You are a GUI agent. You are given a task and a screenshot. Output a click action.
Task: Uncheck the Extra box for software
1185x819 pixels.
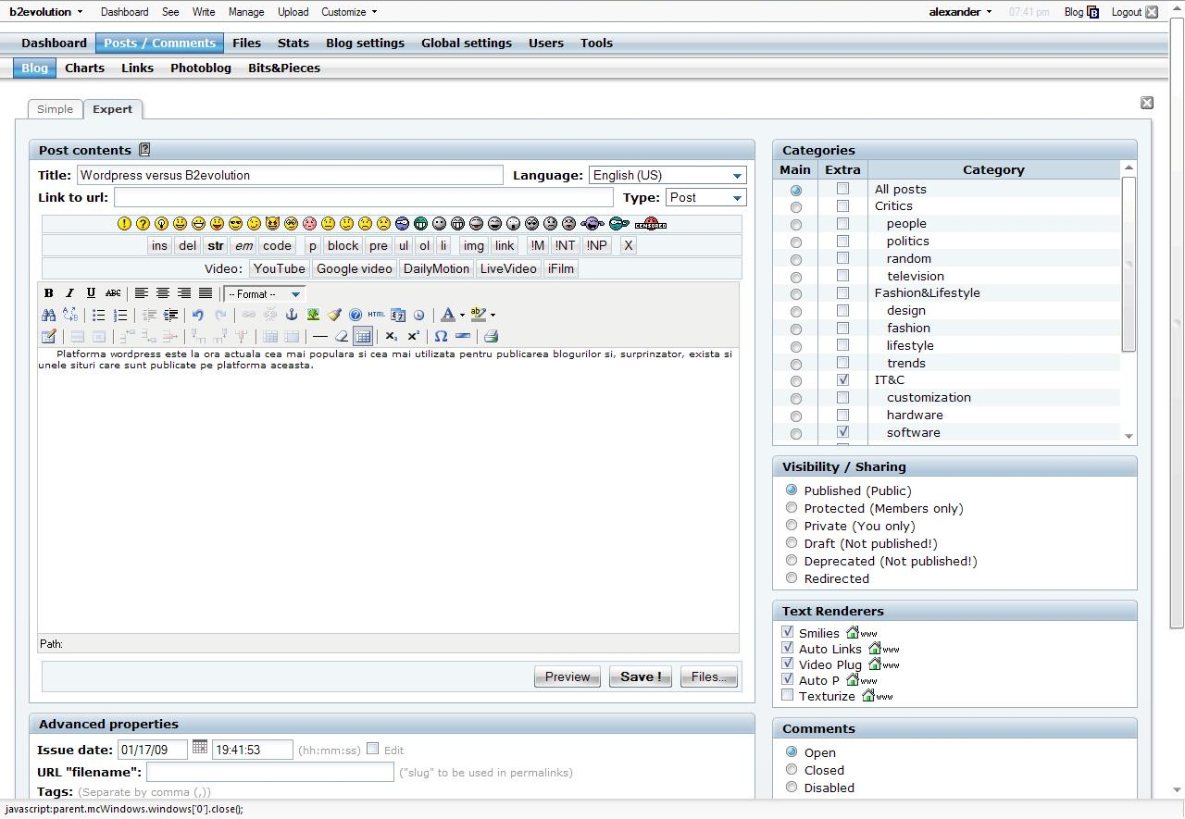pyautogui.click(x=842, y=432)
